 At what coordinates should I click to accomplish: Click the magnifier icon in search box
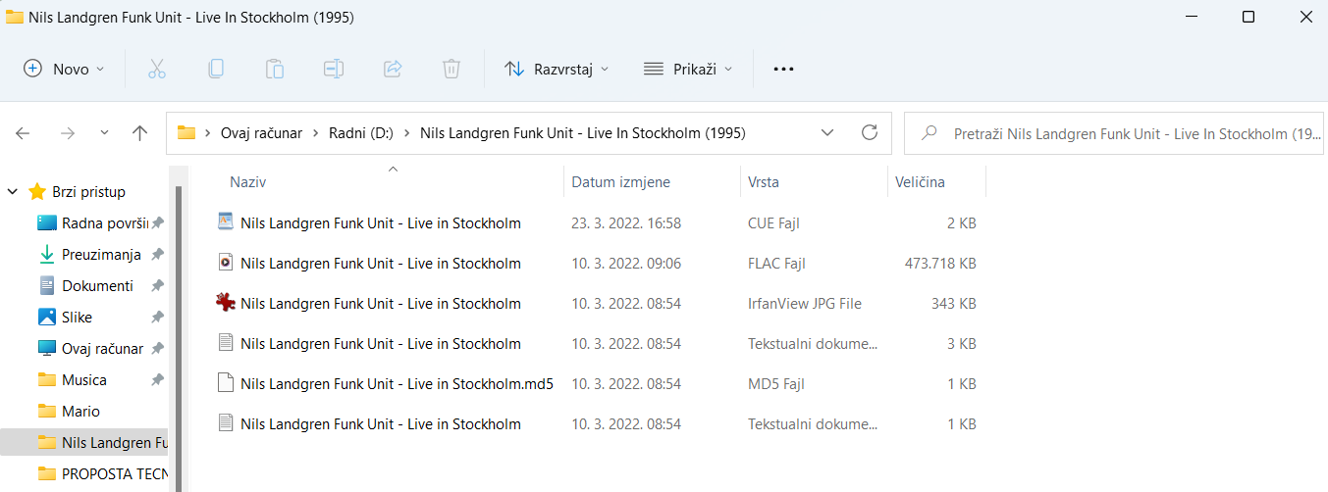pyautogui.click(x=930, y=133)
